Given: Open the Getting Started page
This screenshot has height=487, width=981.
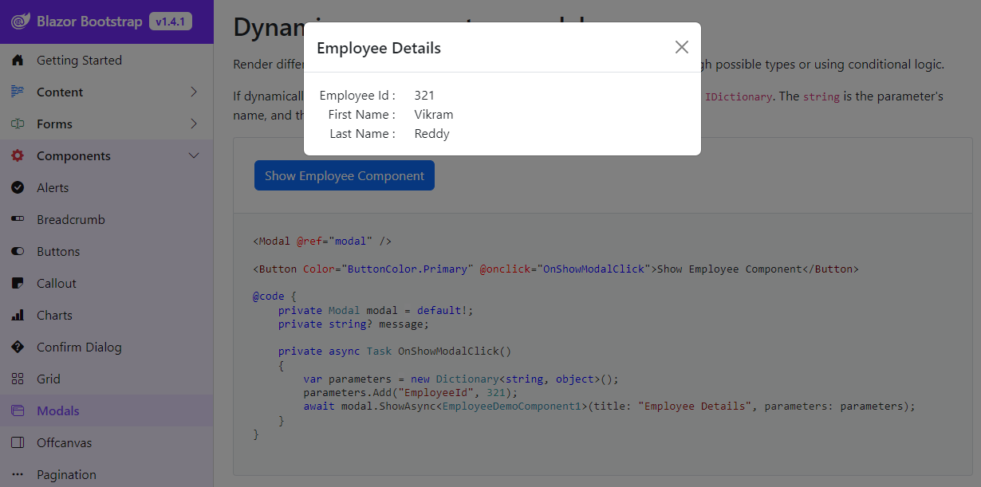Looking at the screenshot, I should (79, 60).
